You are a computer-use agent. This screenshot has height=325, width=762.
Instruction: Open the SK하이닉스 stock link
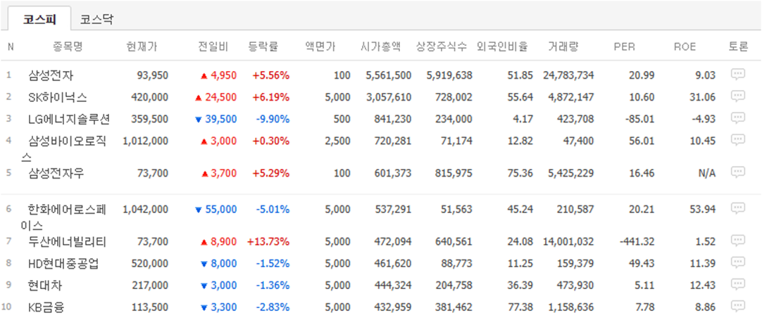point(58,97)
